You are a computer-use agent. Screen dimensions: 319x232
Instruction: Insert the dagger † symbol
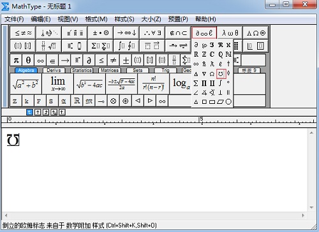point(228,64)
